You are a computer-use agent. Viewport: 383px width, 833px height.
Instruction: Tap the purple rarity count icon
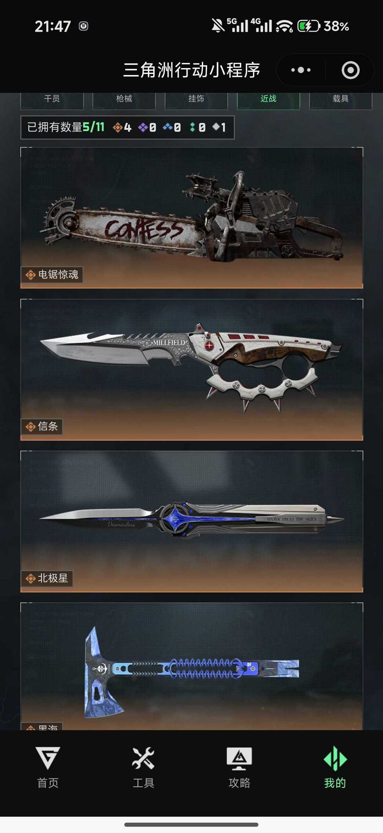(x=143, y=127)
